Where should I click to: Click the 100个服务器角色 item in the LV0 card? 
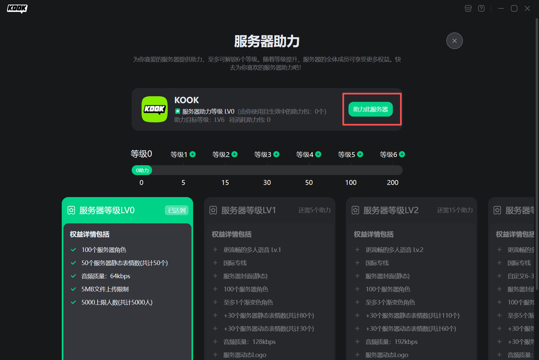tap(104, 250)
